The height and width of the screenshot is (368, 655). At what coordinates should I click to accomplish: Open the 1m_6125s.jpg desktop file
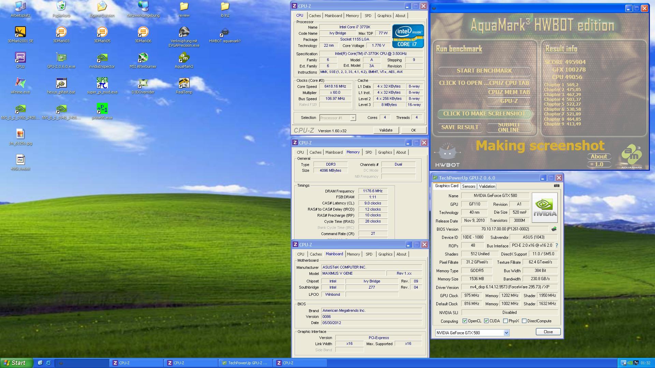20,136
